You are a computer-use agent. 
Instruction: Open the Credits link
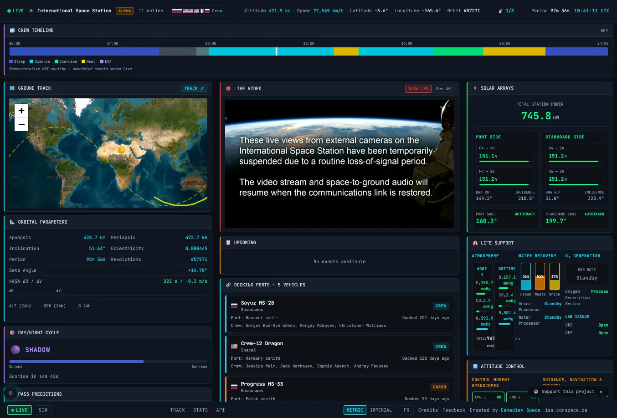pos(428,410)
